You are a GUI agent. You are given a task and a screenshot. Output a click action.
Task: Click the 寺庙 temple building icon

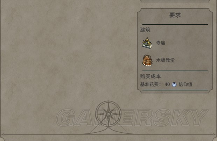[147, 43]
